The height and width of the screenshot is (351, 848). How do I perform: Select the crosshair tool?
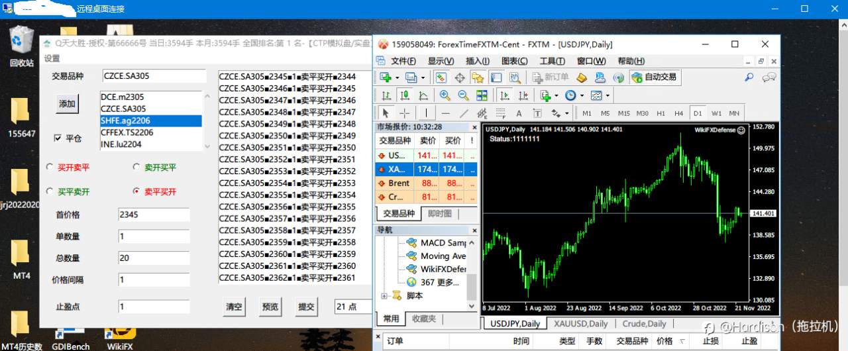[404, 113]
